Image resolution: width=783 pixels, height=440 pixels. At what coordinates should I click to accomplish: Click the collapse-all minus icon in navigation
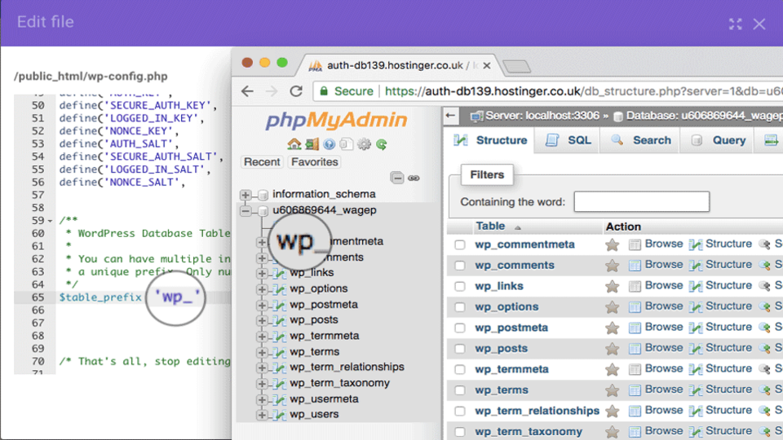[396, 178]
